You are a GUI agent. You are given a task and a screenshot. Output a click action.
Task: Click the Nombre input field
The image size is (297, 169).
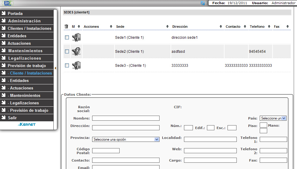(126, 118)
